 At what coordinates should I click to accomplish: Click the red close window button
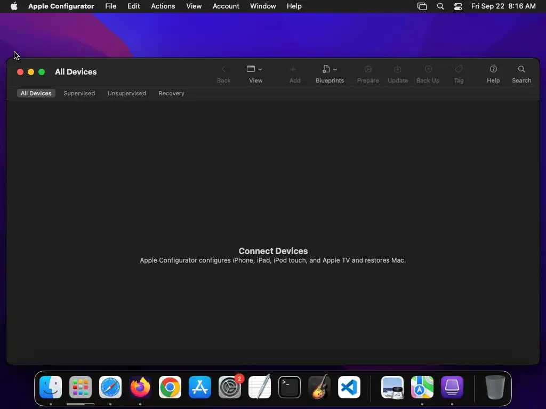coord(20,72)
